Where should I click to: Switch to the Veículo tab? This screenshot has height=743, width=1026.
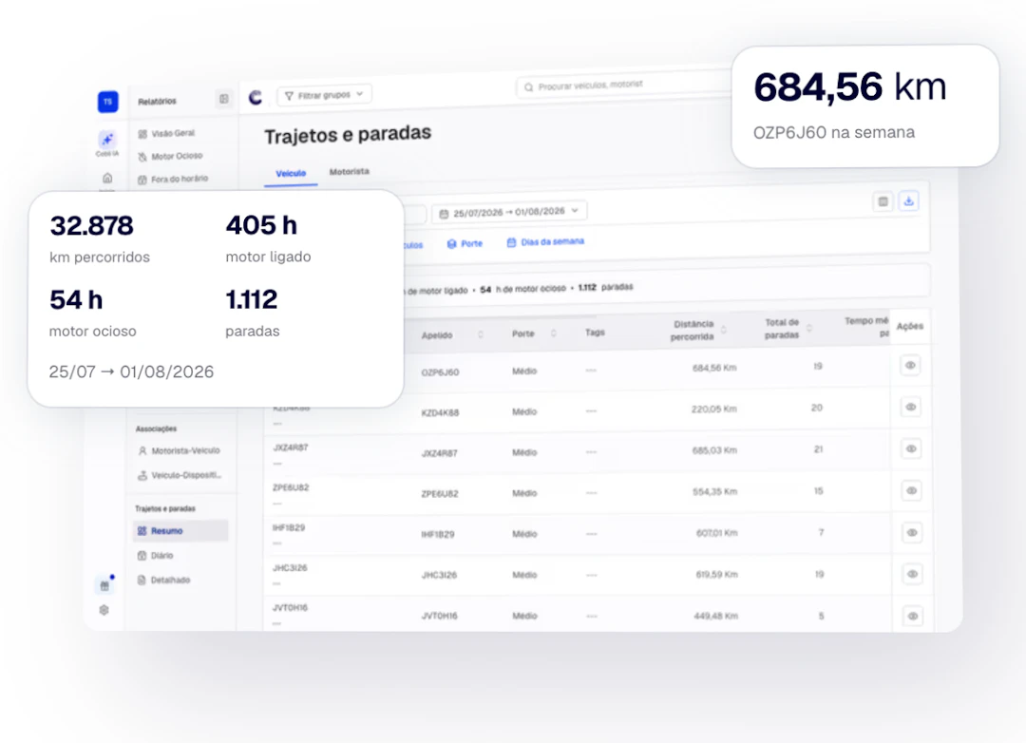pyautogui.click(x=291, y=174)
